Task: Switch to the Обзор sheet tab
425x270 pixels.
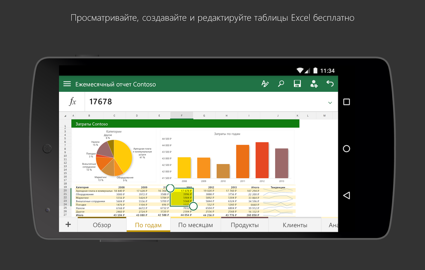Action: (102, 225)
